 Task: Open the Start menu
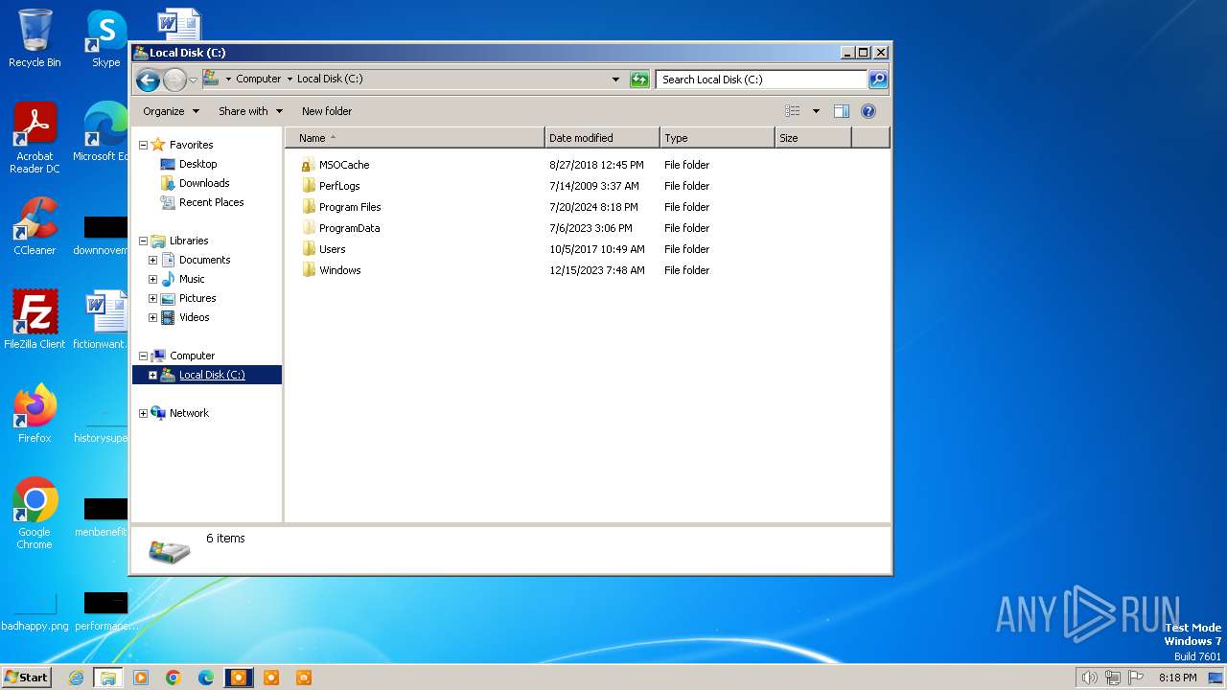26,678
